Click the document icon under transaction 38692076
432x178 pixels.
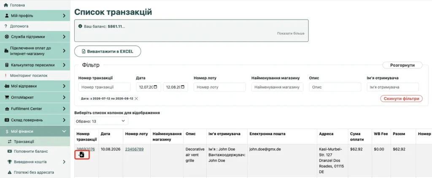coord(82,155)
